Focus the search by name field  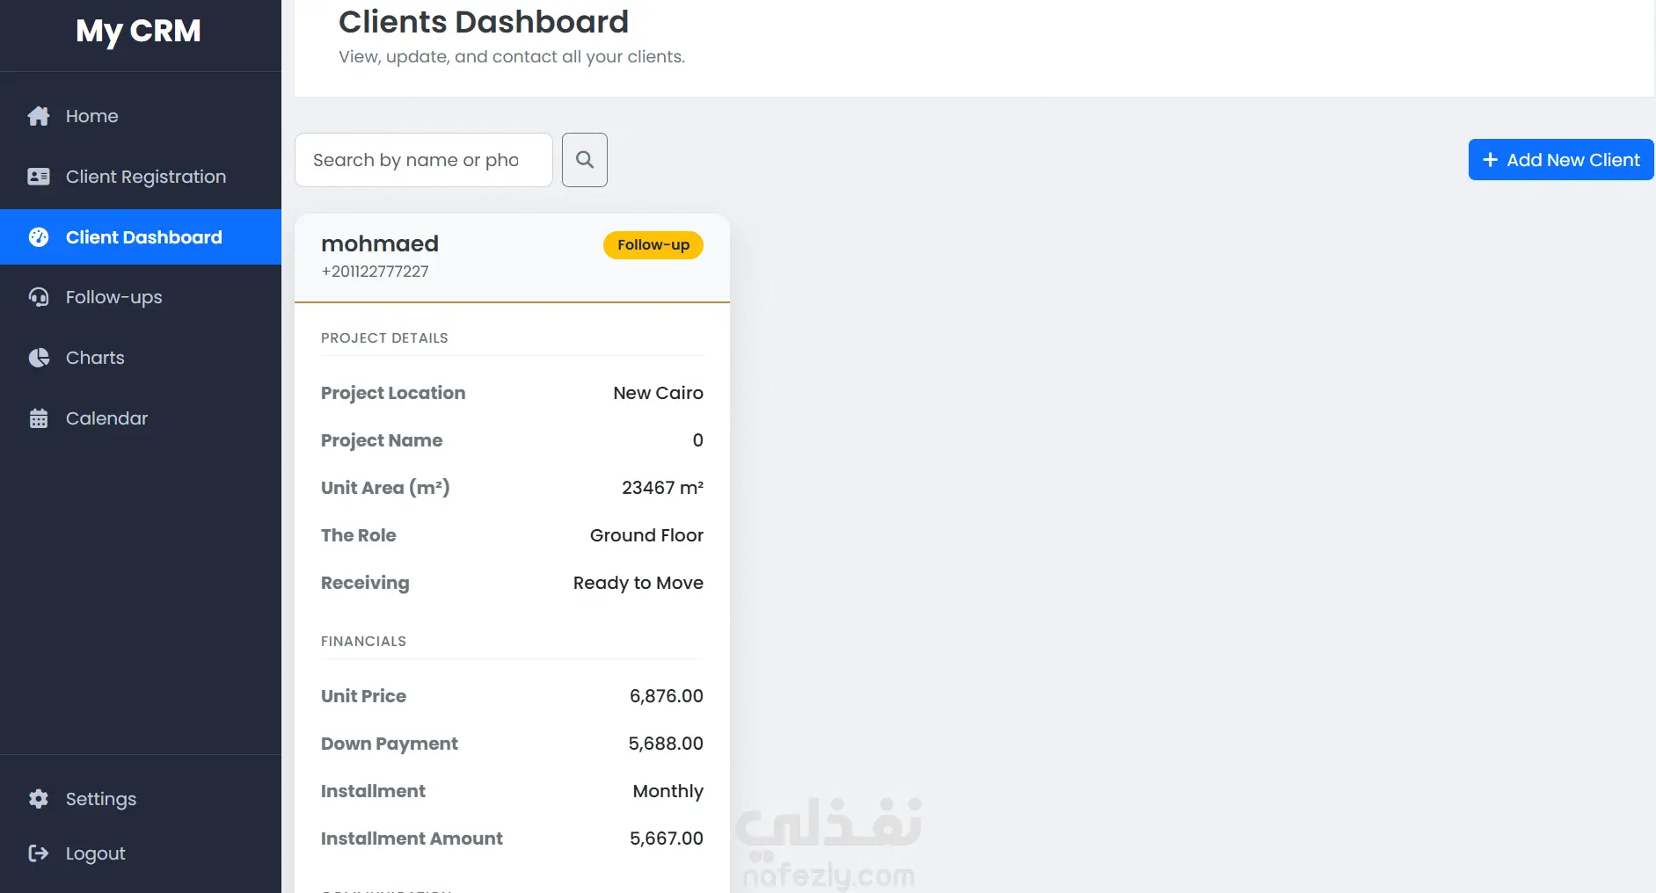tap(424, 160)
